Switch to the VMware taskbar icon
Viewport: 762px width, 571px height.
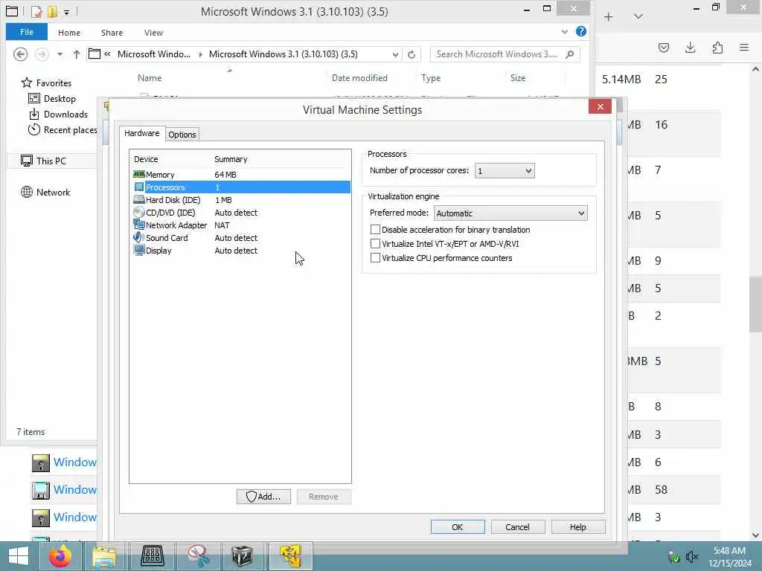coord(290,556)
